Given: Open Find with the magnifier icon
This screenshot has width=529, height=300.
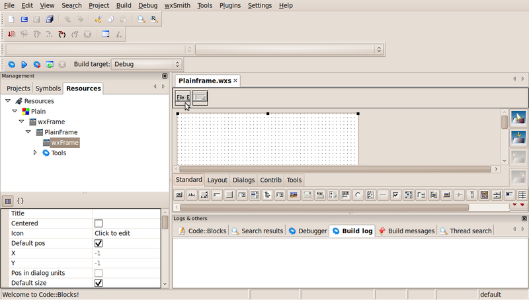Looking at the screenshot, I should tap(142, 19).
